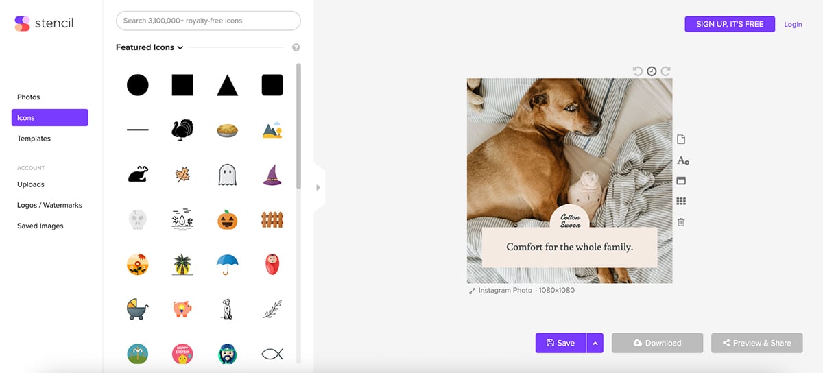Open version history clock icon
The width and height of the screenshot is (823, 373).
pos(652,71)
